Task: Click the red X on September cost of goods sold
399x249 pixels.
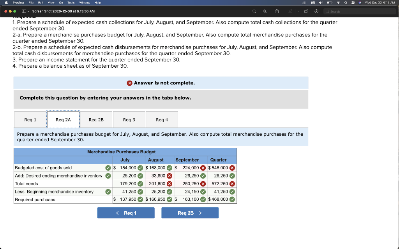Action: [202, 168]
